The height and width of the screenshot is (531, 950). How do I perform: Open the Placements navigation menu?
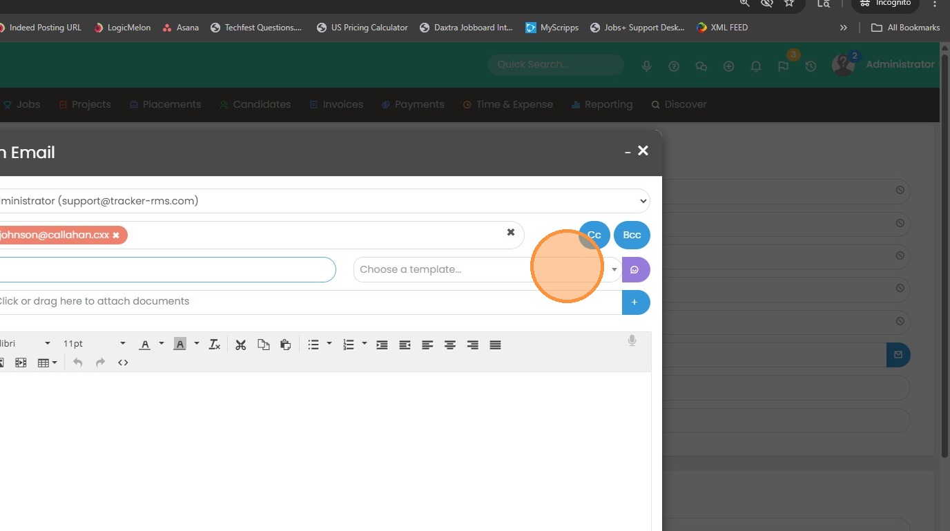pos(165,104)
